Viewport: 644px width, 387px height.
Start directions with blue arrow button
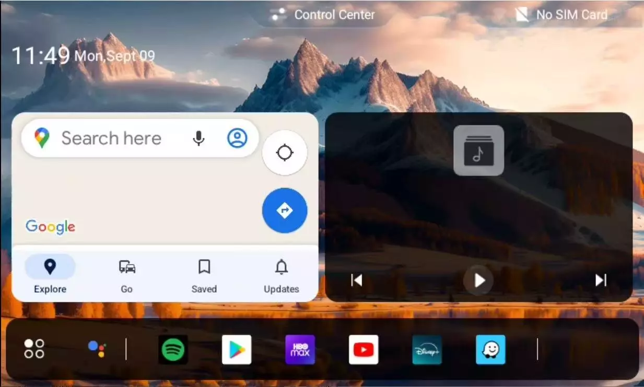pos(285,210)
